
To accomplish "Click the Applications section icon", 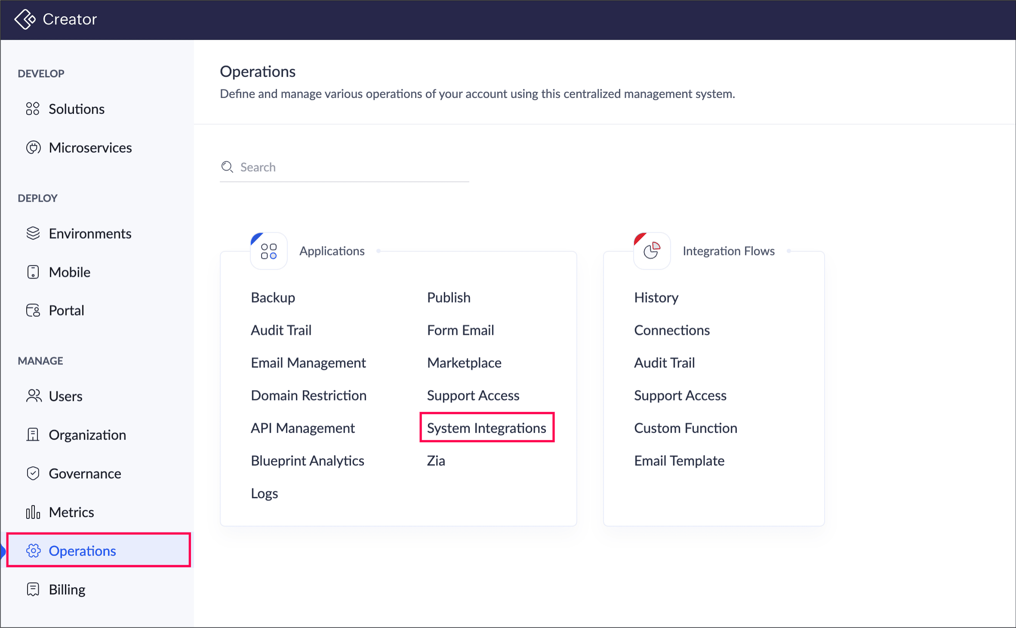I will [269, 251].
